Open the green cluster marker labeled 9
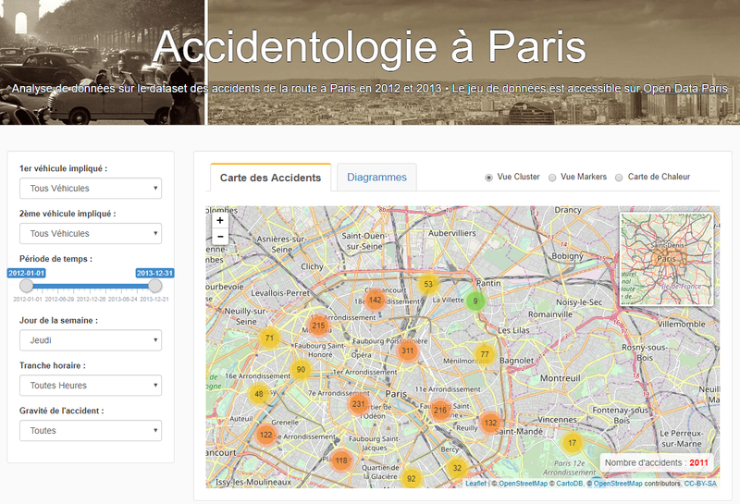The width and height of the screenshot is (740, 504). coord(475,301)
